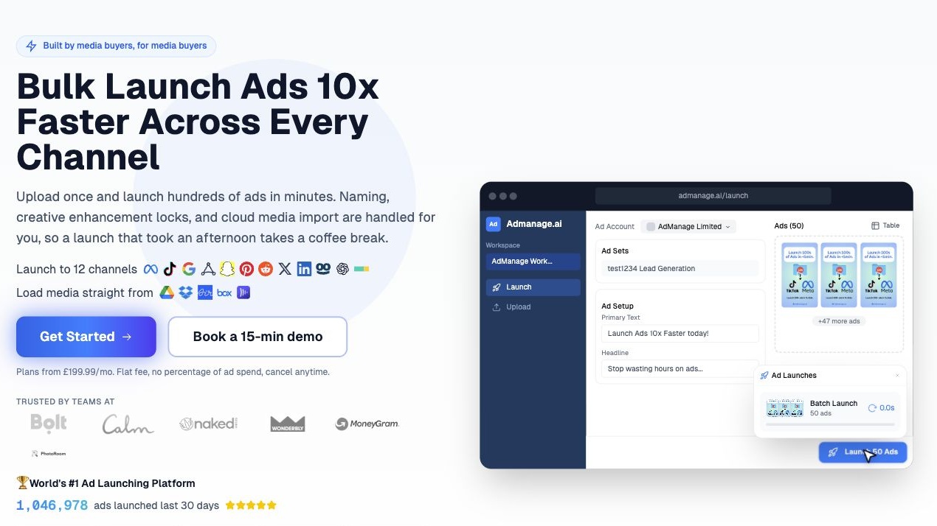
Task: Click the Dropbox media source icon
Action: [186, 292]
